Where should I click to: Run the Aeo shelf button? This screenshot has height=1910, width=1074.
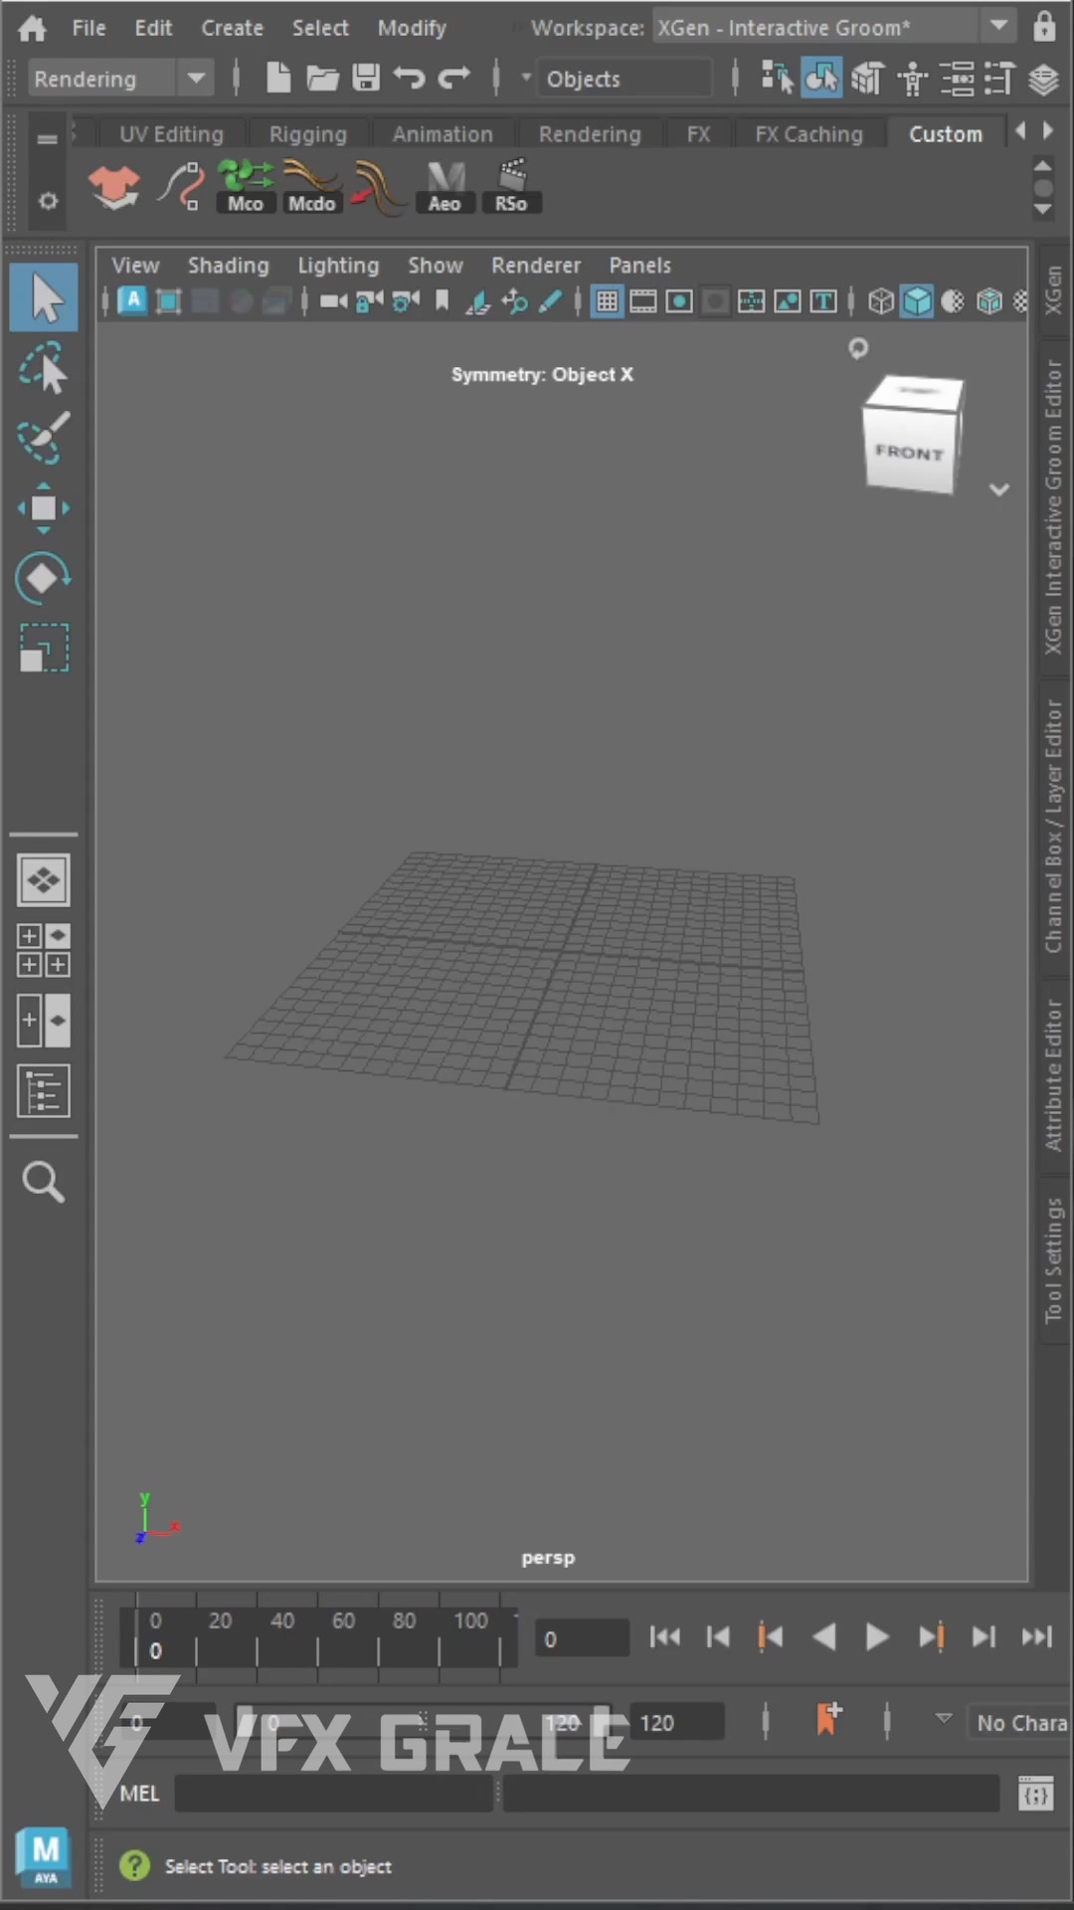[x=445, y=187]
